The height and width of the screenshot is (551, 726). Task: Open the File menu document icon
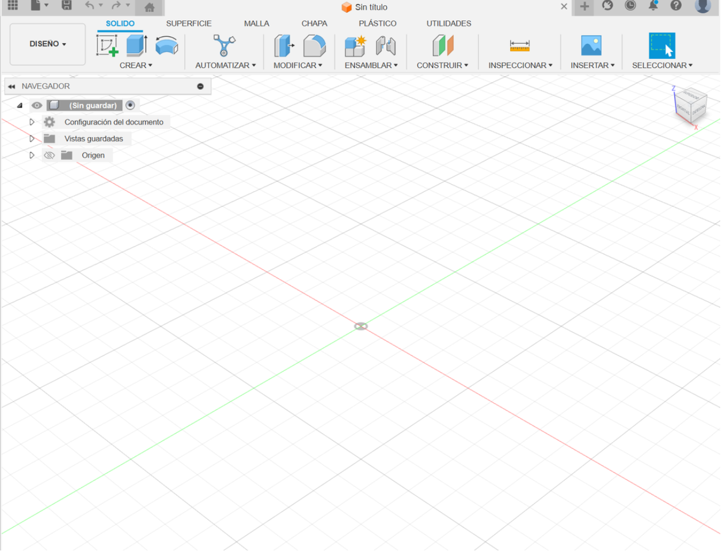coord(36,5)
